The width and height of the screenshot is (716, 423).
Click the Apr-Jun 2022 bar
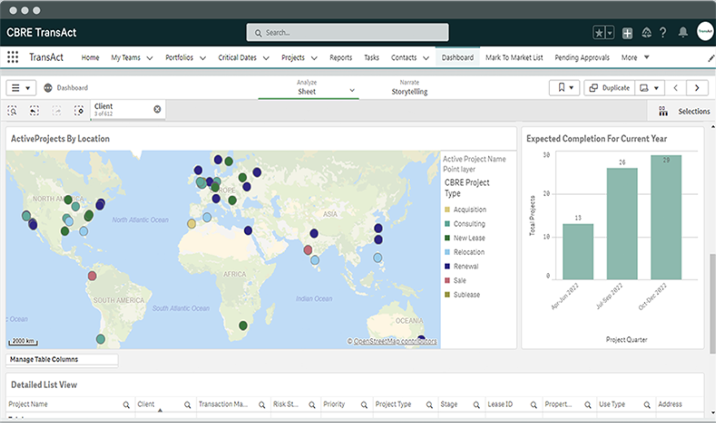[578, 252]
